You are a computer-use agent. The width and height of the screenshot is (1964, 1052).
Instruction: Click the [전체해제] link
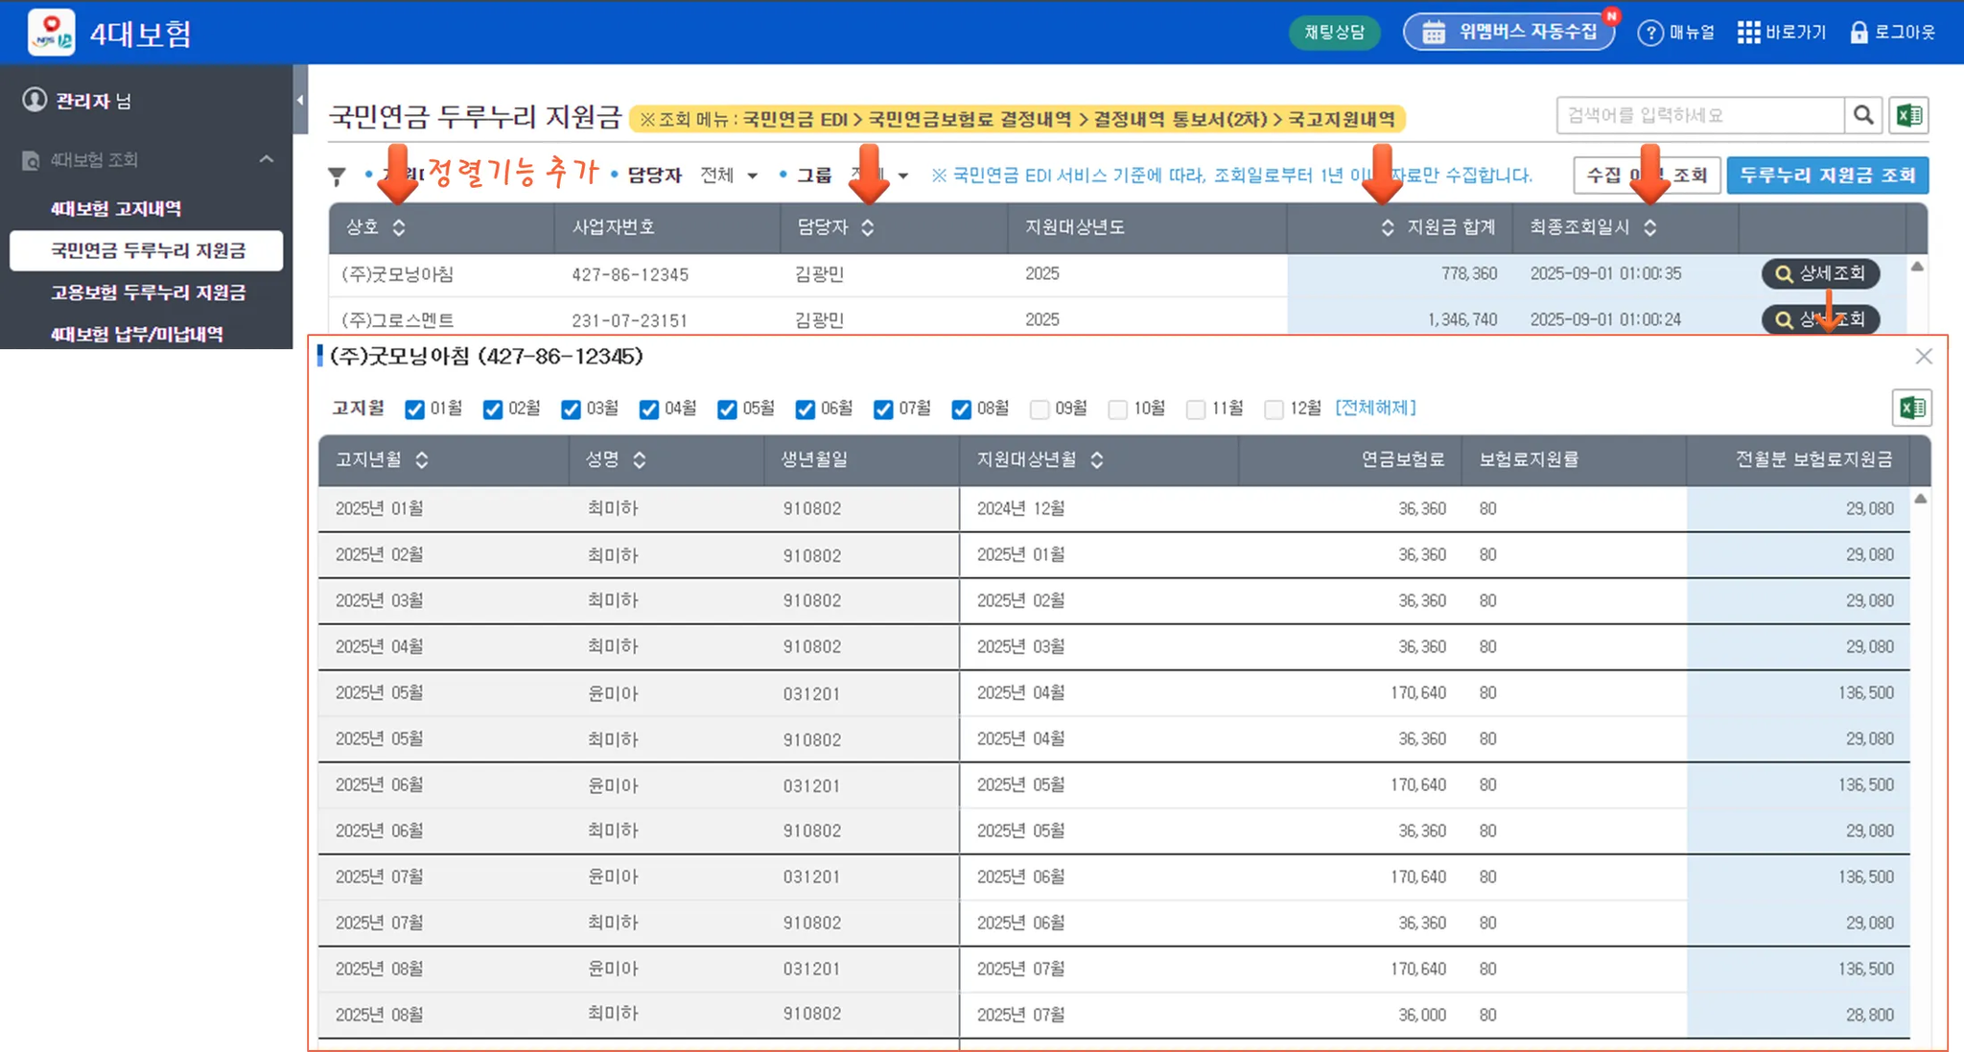tap(1376, 408)
